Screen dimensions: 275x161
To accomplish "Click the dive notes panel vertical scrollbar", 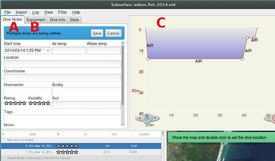I will [x=123, y=75].
